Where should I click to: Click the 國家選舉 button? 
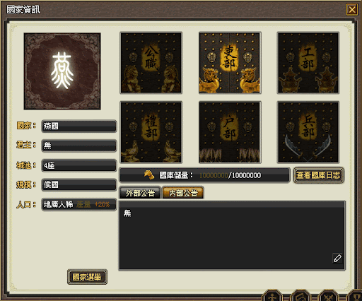pyautogui.click(x=87, y=277)
